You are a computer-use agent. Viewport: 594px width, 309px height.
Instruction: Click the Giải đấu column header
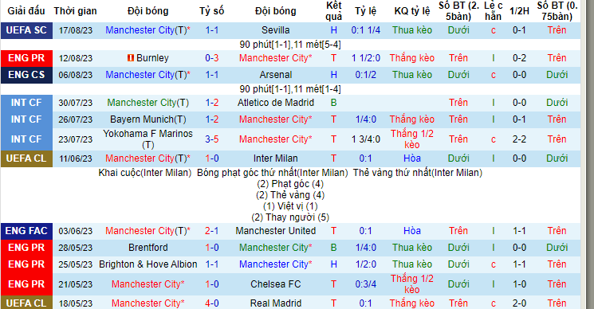(x=26, y=11)
